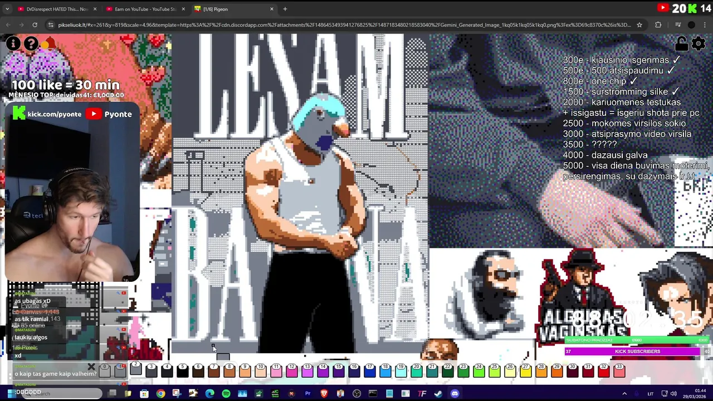Close the palette with the X icon
713x401 pixels.
pyautogui.click(x=91, y=368)
